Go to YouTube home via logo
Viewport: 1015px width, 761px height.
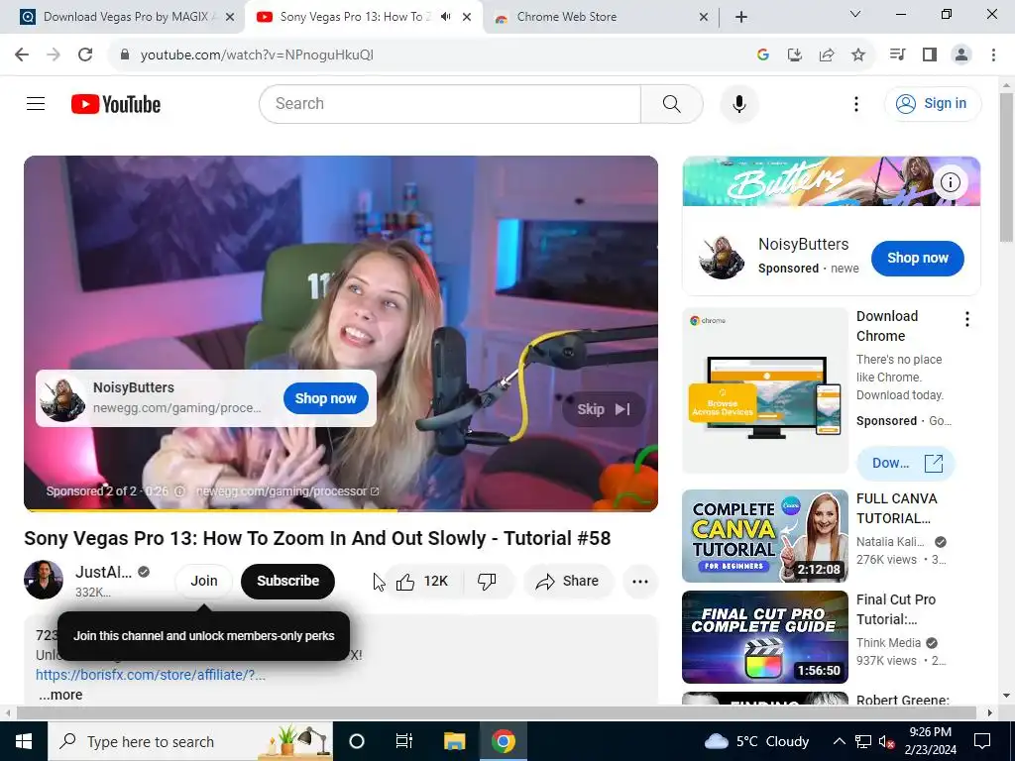116,104
